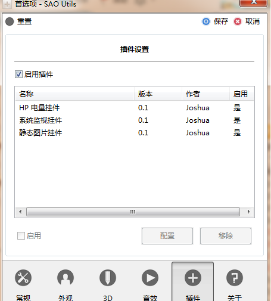The height and width of the screenshot is (301, 271).
Task: Open the 3D pencil icon tab
Action: 108,278
